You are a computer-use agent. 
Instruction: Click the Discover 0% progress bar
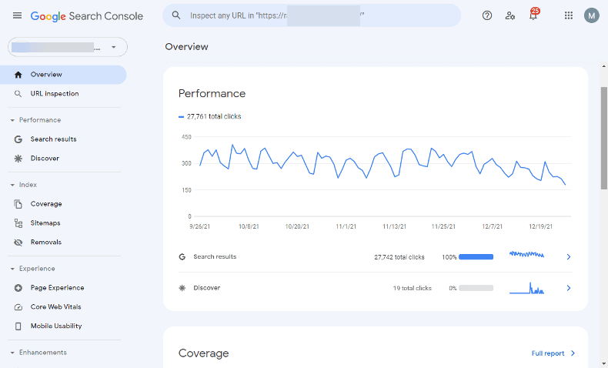tap(476, 288)
